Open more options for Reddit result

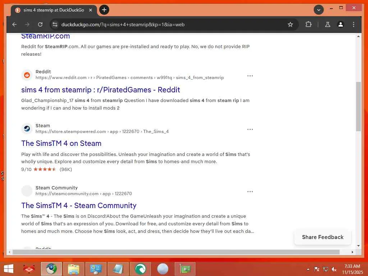pyautogui.click(x=250, y=76)
